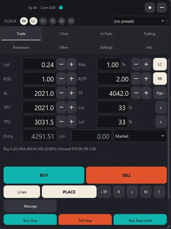Open the Other tab
This screenshot has height=229, width=171.
64,47
